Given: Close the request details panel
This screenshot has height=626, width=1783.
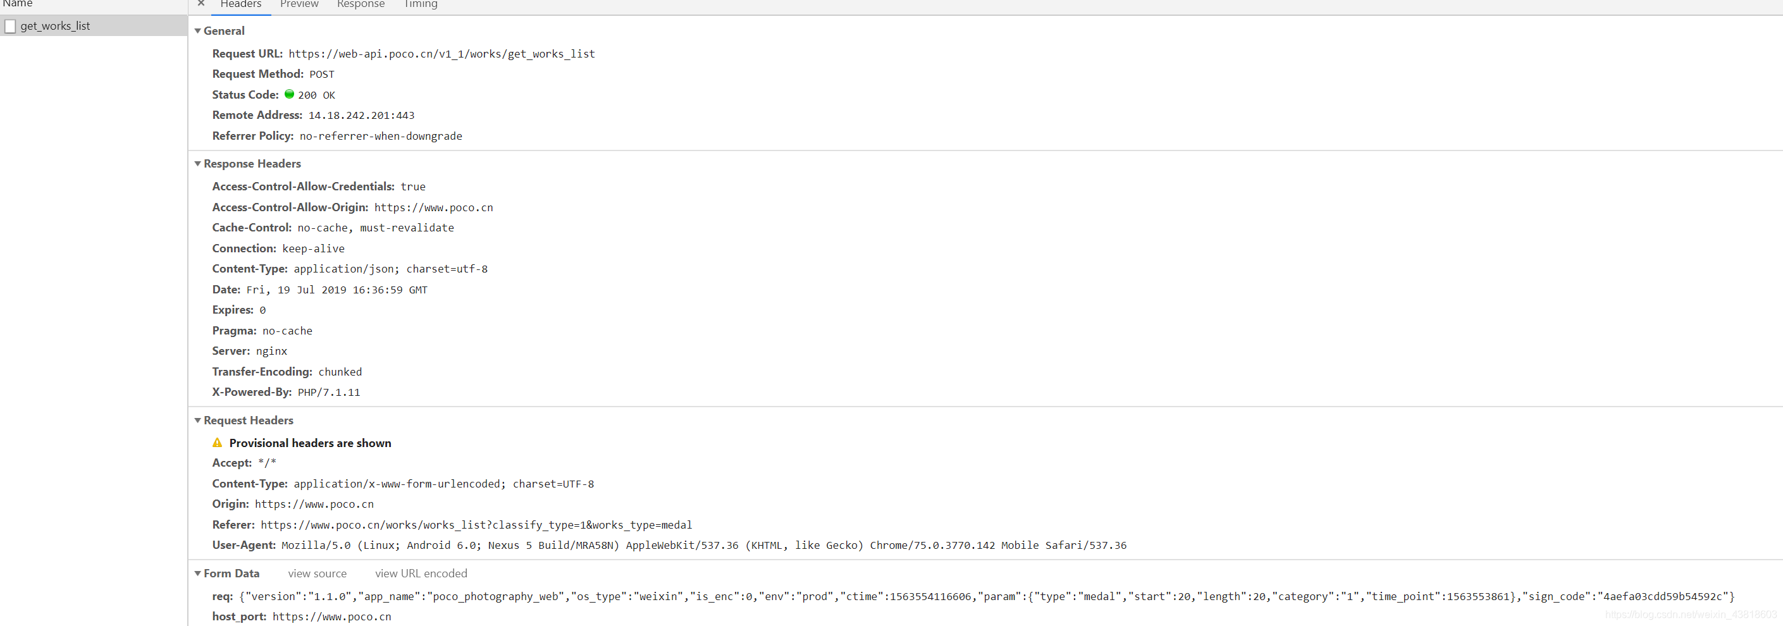Looking at the screenshot, I should [x=201, y=3].
